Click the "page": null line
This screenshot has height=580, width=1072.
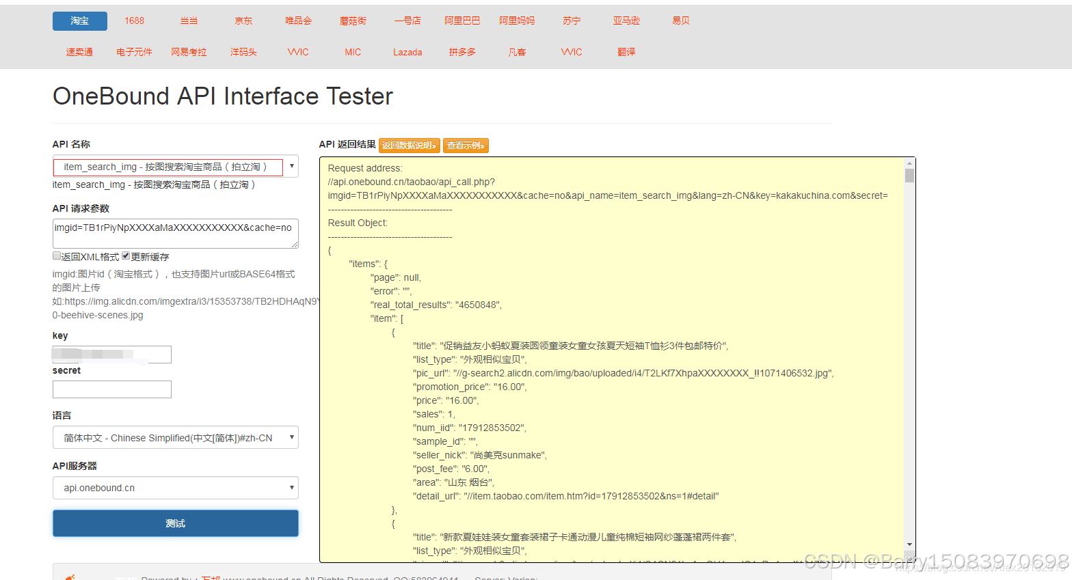(396, 277)
